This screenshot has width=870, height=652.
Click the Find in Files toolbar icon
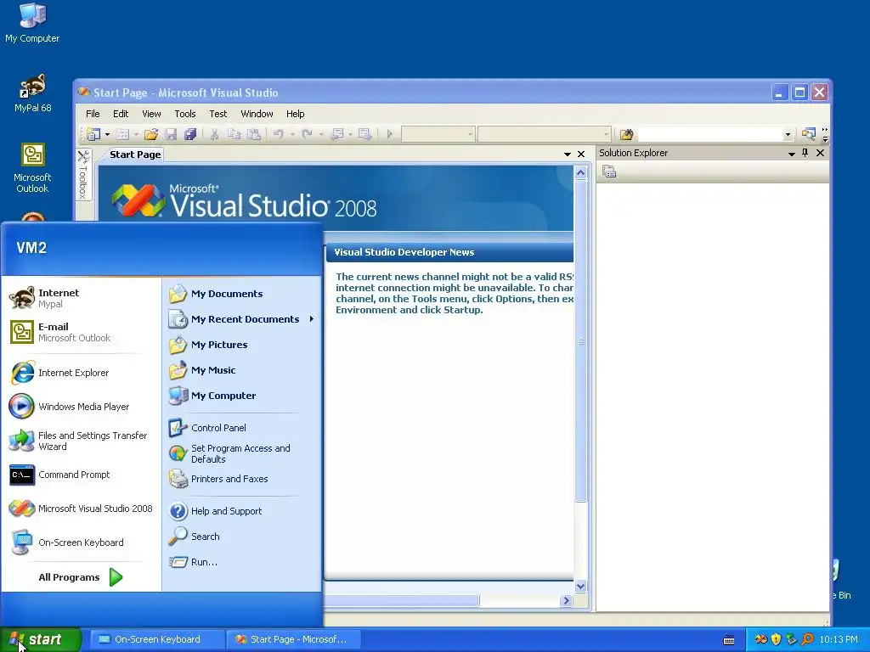click(626, 134)
